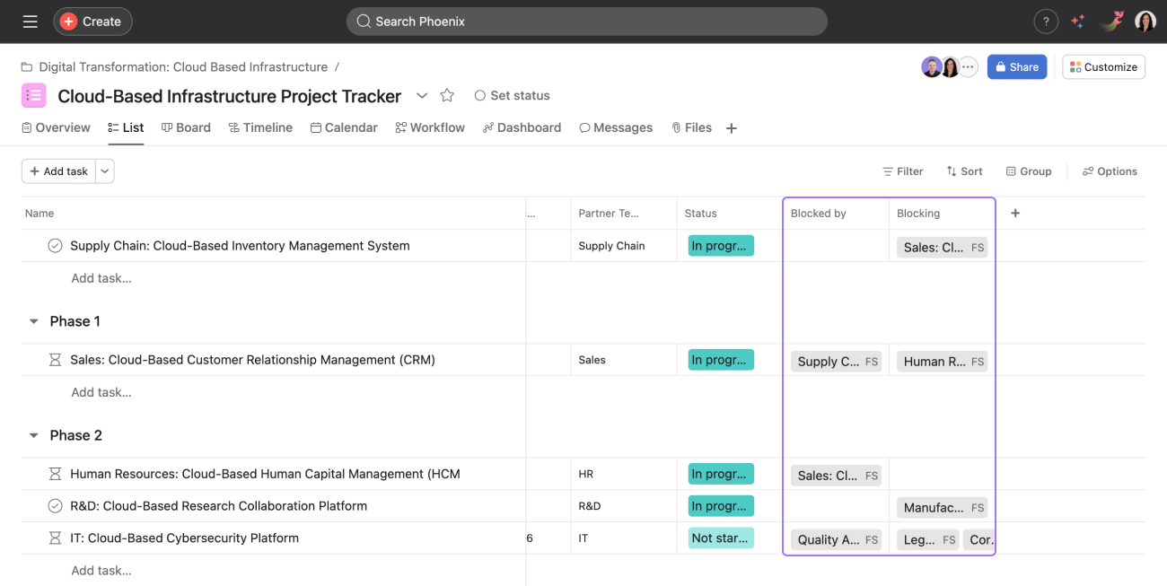Mark Supply Chain Inventory task complete

point(55,246)
